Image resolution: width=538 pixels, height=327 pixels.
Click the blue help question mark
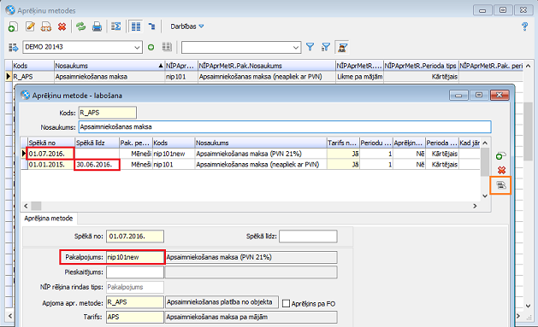tap(524, 26)
